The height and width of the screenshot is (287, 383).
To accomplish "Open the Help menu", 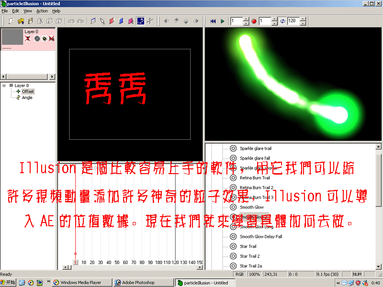I will pos(56,11).
